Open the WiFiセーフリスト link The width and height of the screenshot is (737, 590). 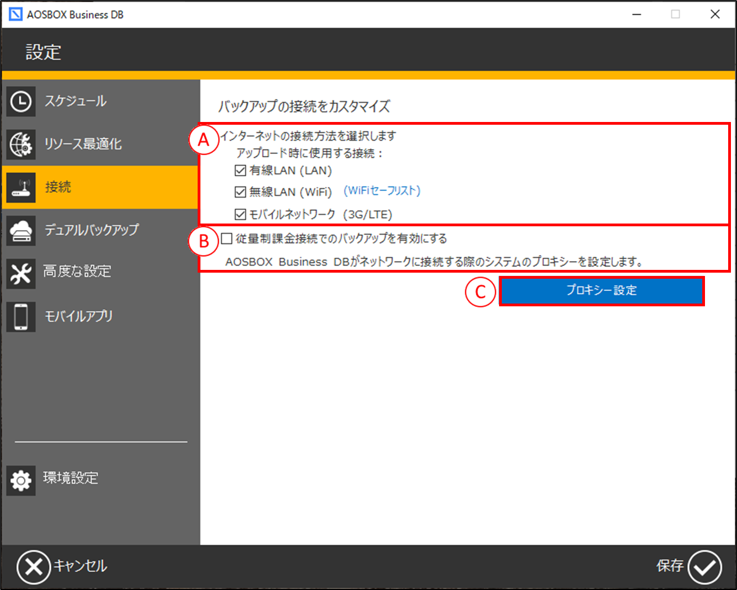pyautogui.click(x=382, y=190)
